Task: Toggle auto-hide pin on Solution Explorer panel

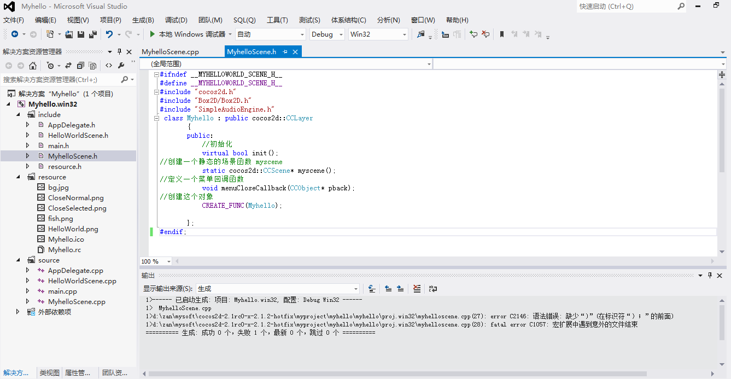Action: point(119,52)
